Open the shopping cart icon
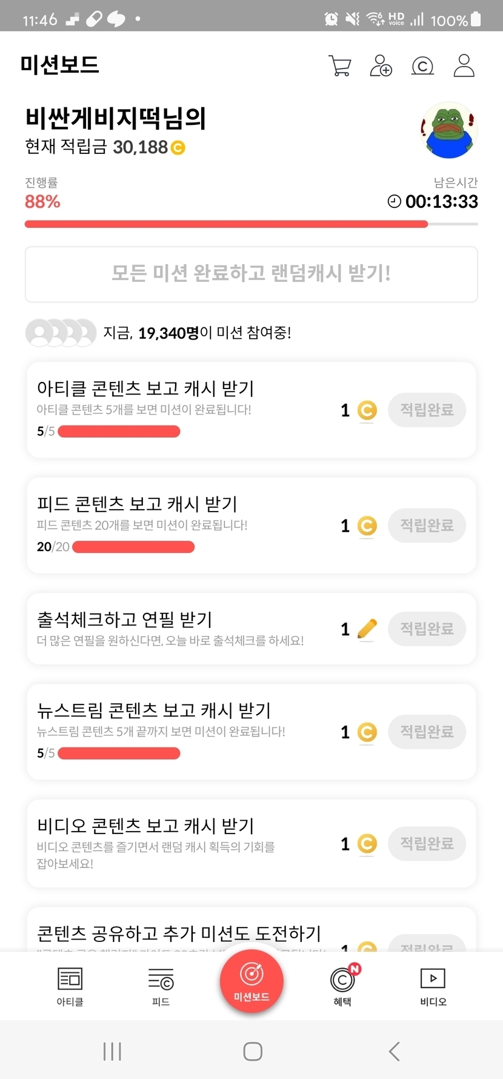 point(340,65)
